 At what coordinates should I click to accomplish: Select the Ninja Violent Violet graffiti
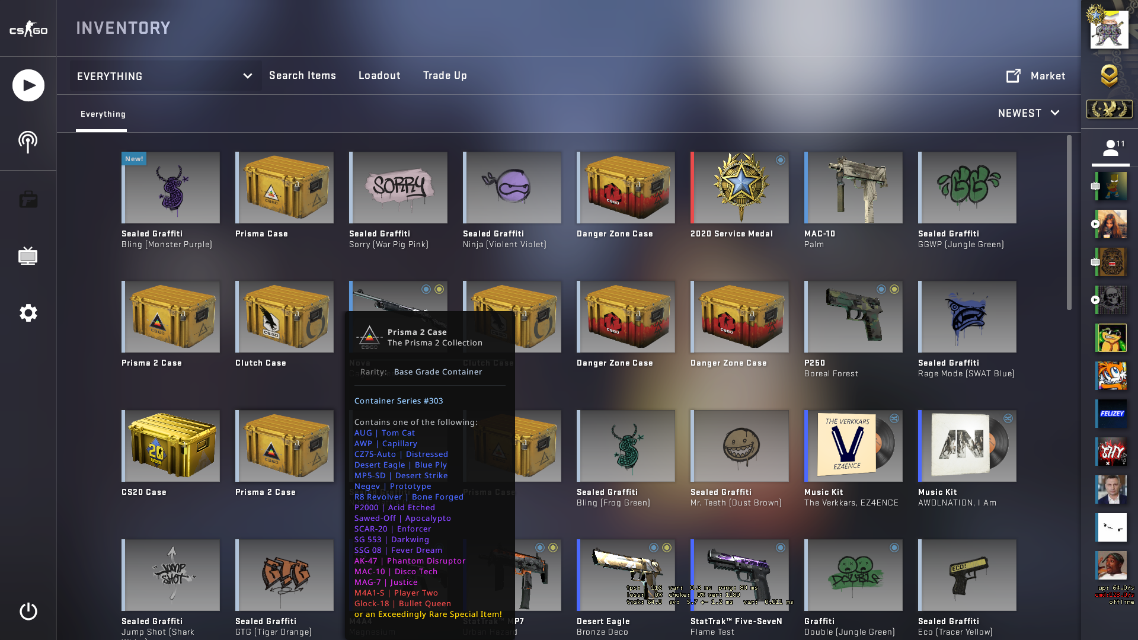512,187
